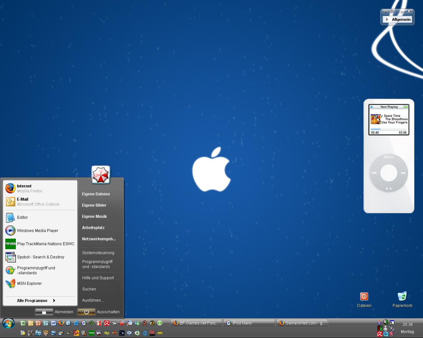Open red Avira umbrella in quick launch
The width and height of the screenshot is (423, 338).
click(107, 323)
